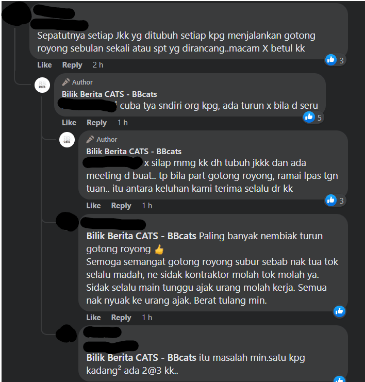The image size is (365, 382).
Task: Open BBcats mention in 'Paling banyak nembiak' comment
Action: (141, 236)
